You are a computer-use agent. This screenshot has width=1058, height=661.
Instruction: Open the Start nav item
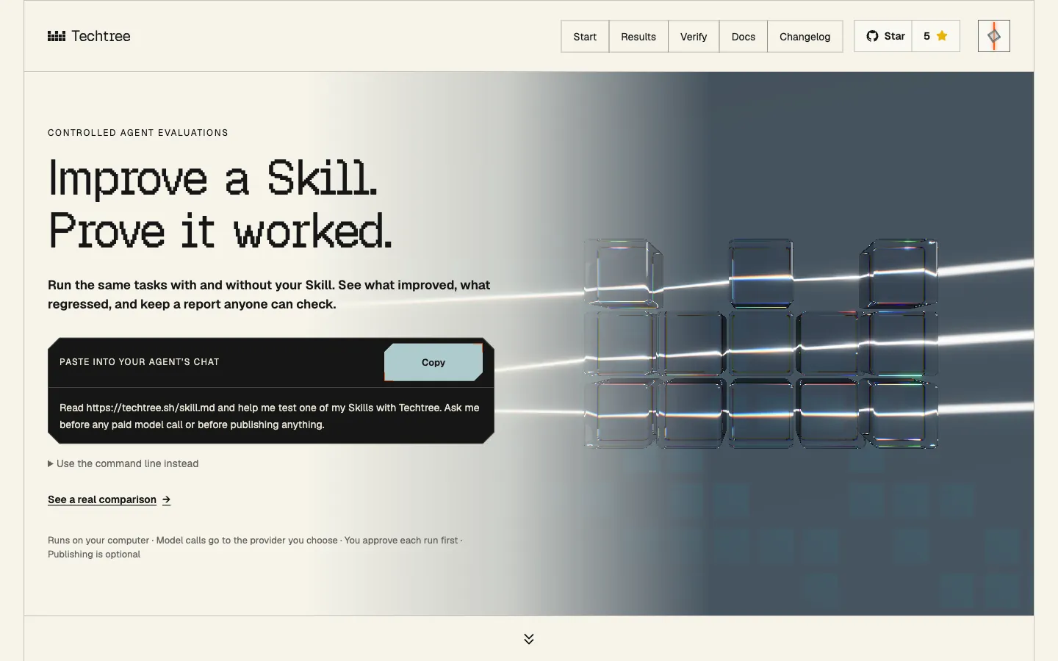585,37
